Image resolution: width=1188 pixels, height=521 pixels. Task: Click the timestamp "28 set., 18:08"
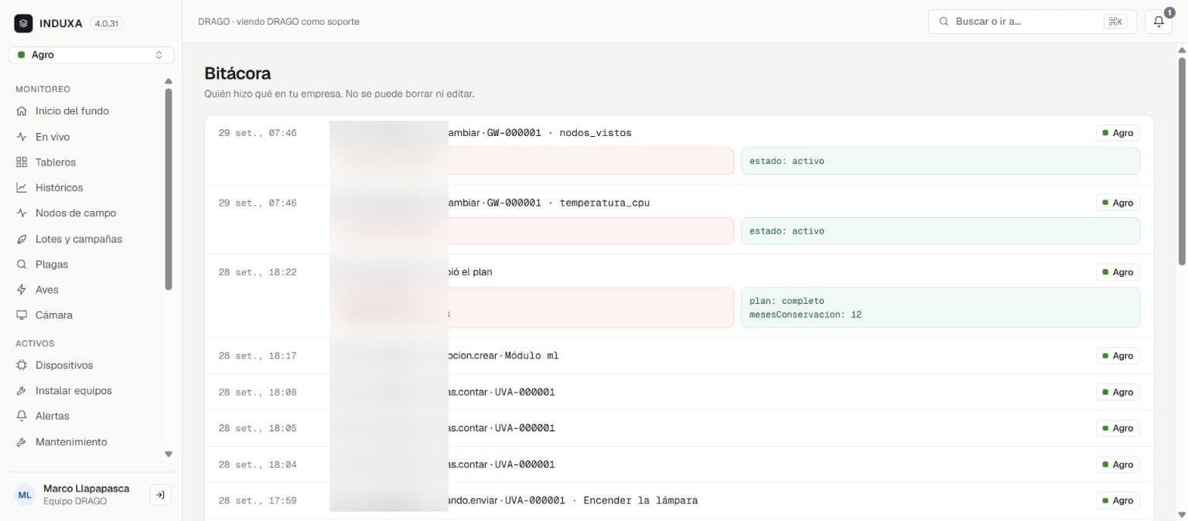(x=258, y=392)
